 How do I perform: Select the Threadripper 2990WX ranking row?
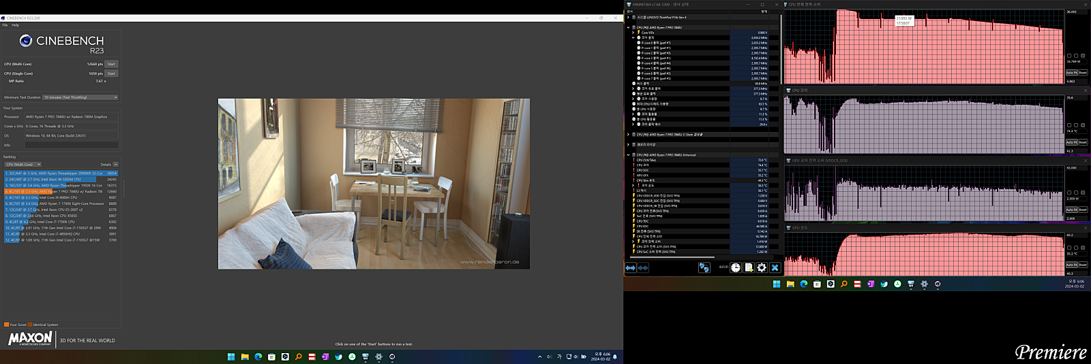[x=61, y=173]
